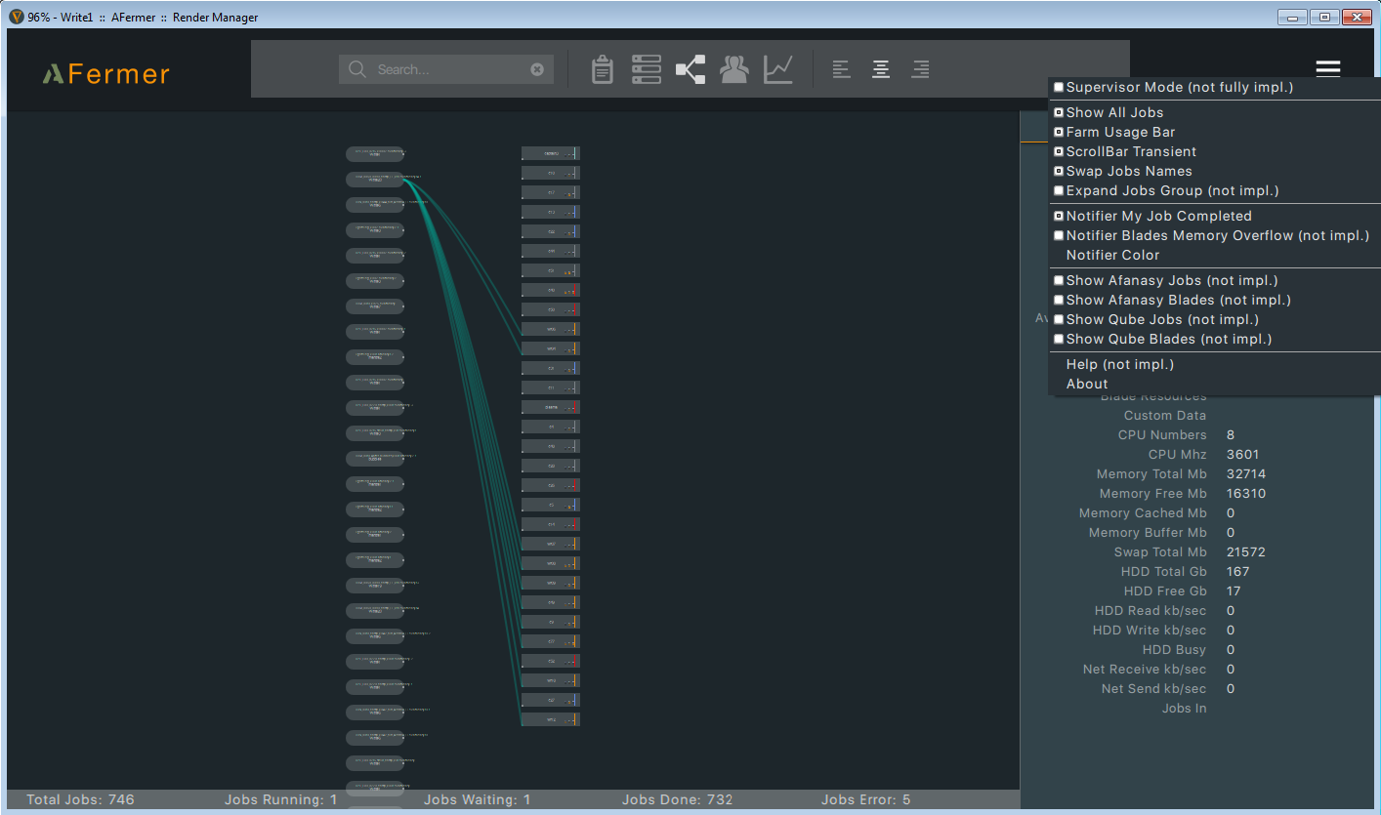Enable Show Qube Blades
1381x815 pixels.
pos(1059,340)
